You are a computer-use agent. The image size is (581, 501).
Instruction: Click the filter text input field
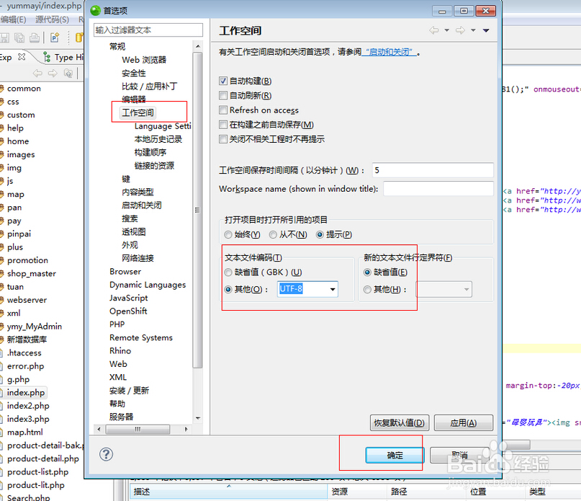click(146, 30)
